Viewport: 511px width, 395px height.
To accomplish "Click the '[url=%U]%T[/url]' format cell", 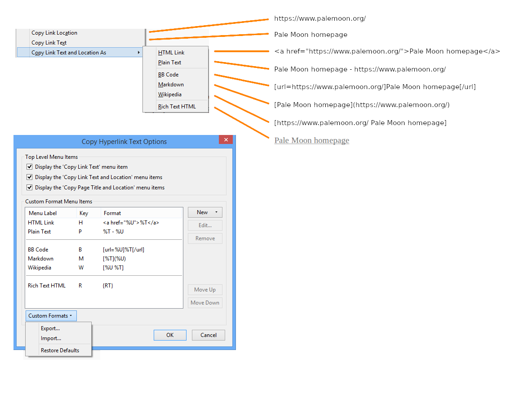I will (124, 250).
